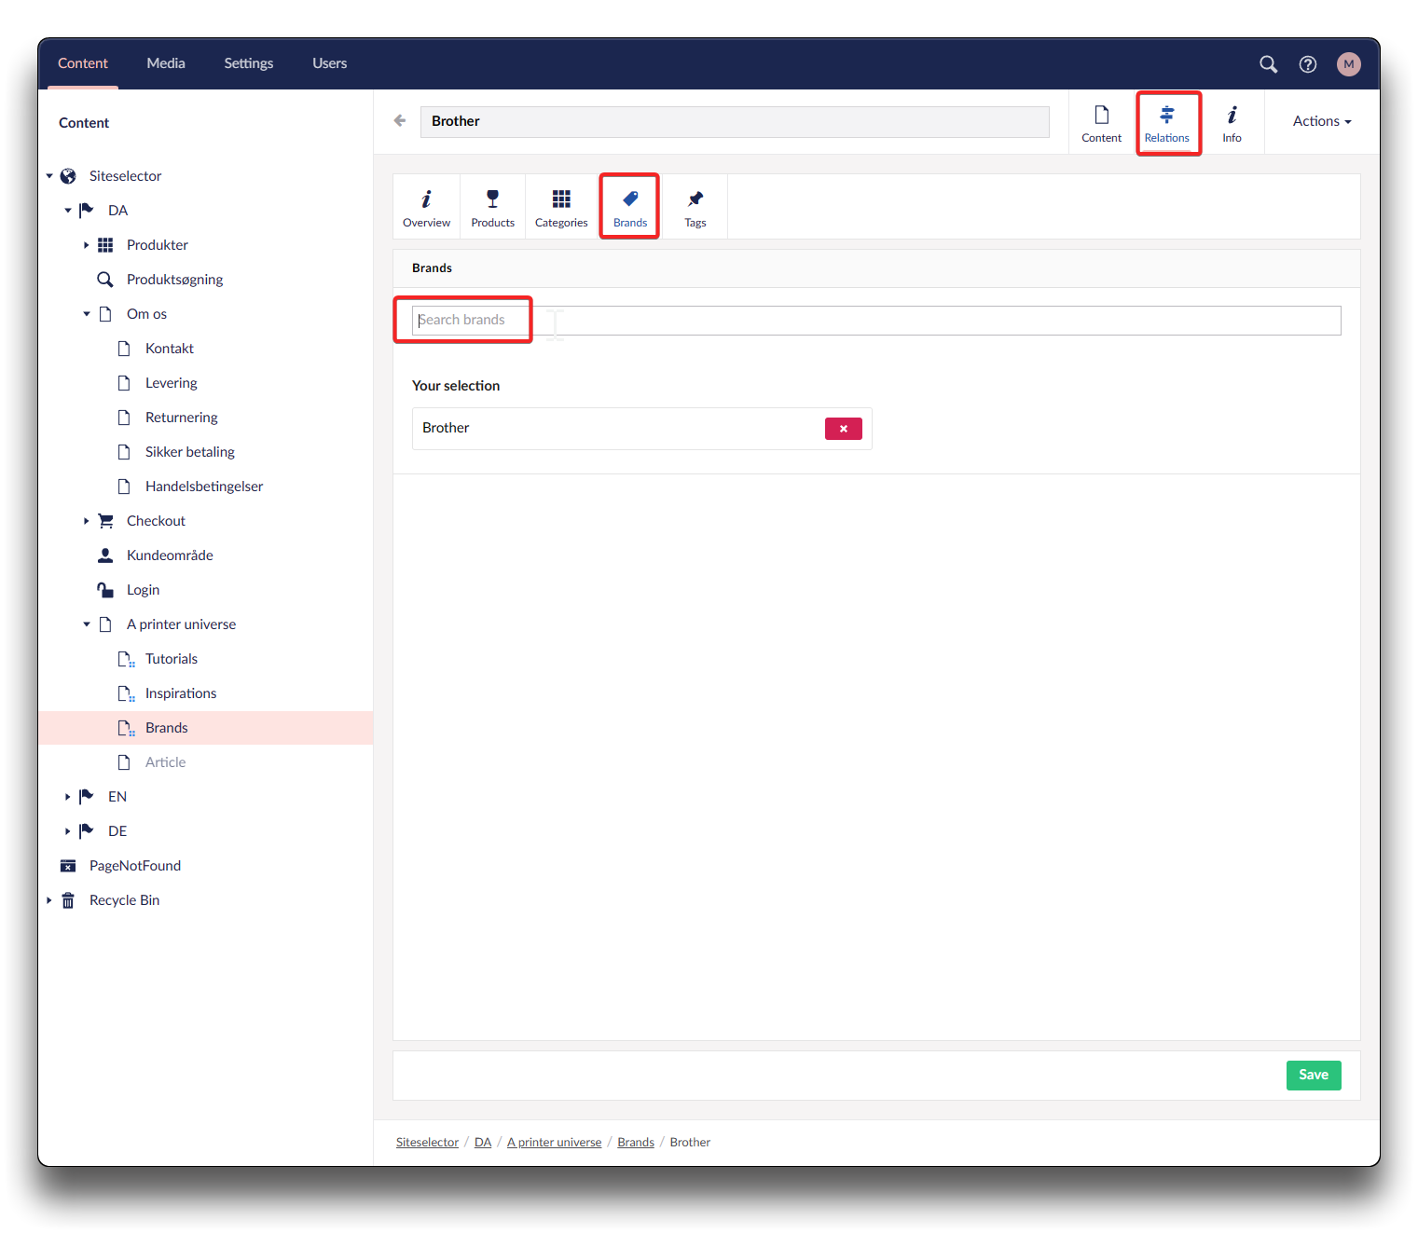Click the user avatar M icon
Viewport: 1418px width, 1234px height.
click(x=1348, y=64)
